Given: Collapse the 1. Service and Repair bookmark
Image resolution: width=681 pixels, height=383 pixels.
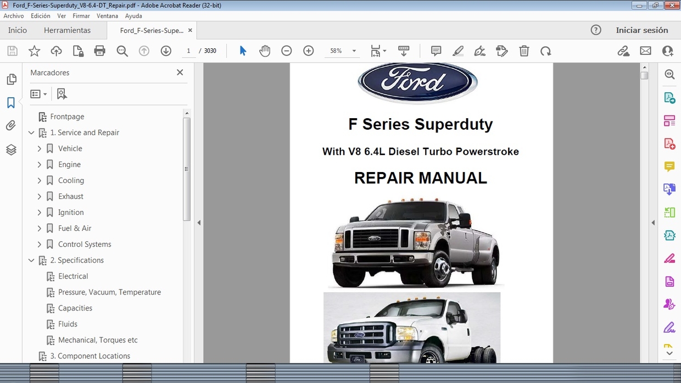Looking at the screenshot, I should (31, 132).
